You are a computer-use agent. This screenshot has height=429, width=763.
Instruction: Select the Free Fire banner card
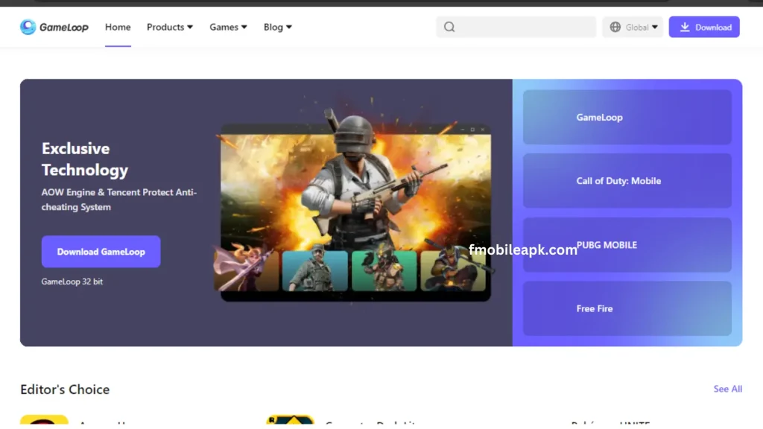pyautogui.click(x=627, y=309)
